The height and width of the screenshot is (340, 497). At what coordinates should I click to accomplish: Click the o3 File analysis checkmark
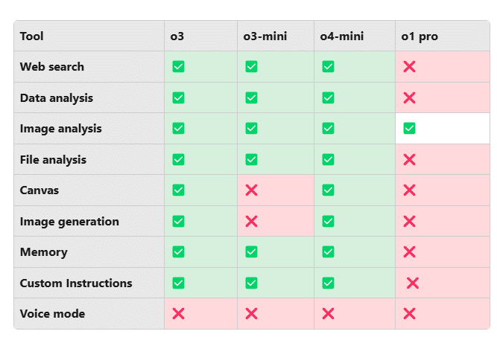[178, 159]
